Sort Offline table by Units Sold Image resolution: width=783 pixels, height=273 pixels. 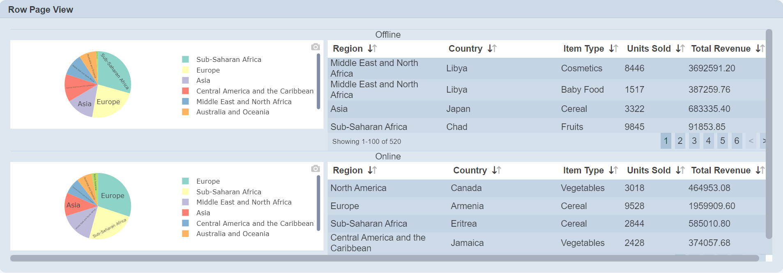point(680,49)
